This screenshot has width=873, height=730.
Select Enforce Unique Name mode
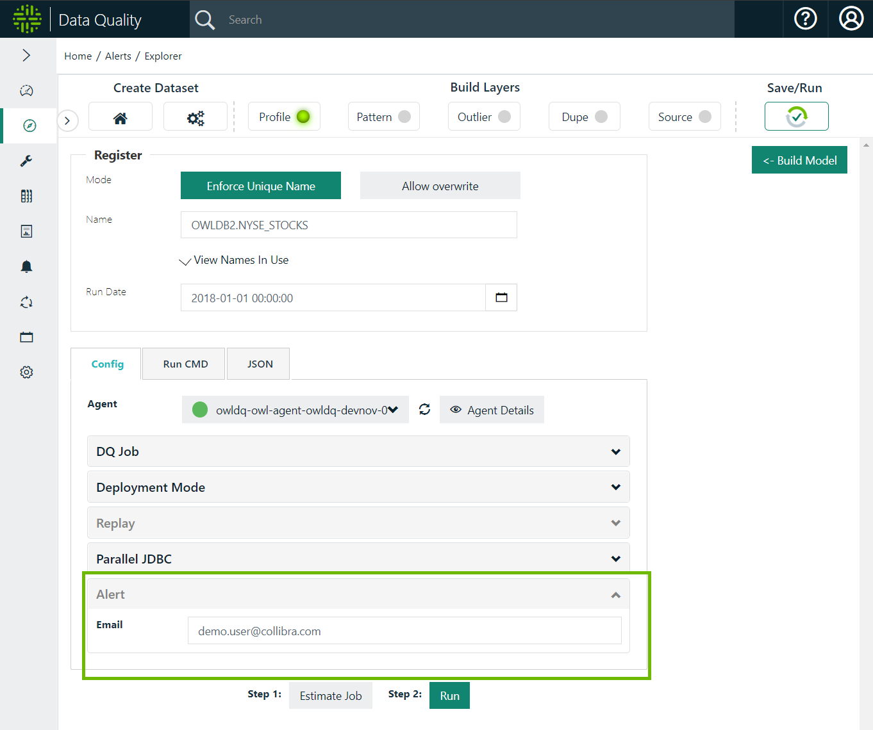point(260,185)
